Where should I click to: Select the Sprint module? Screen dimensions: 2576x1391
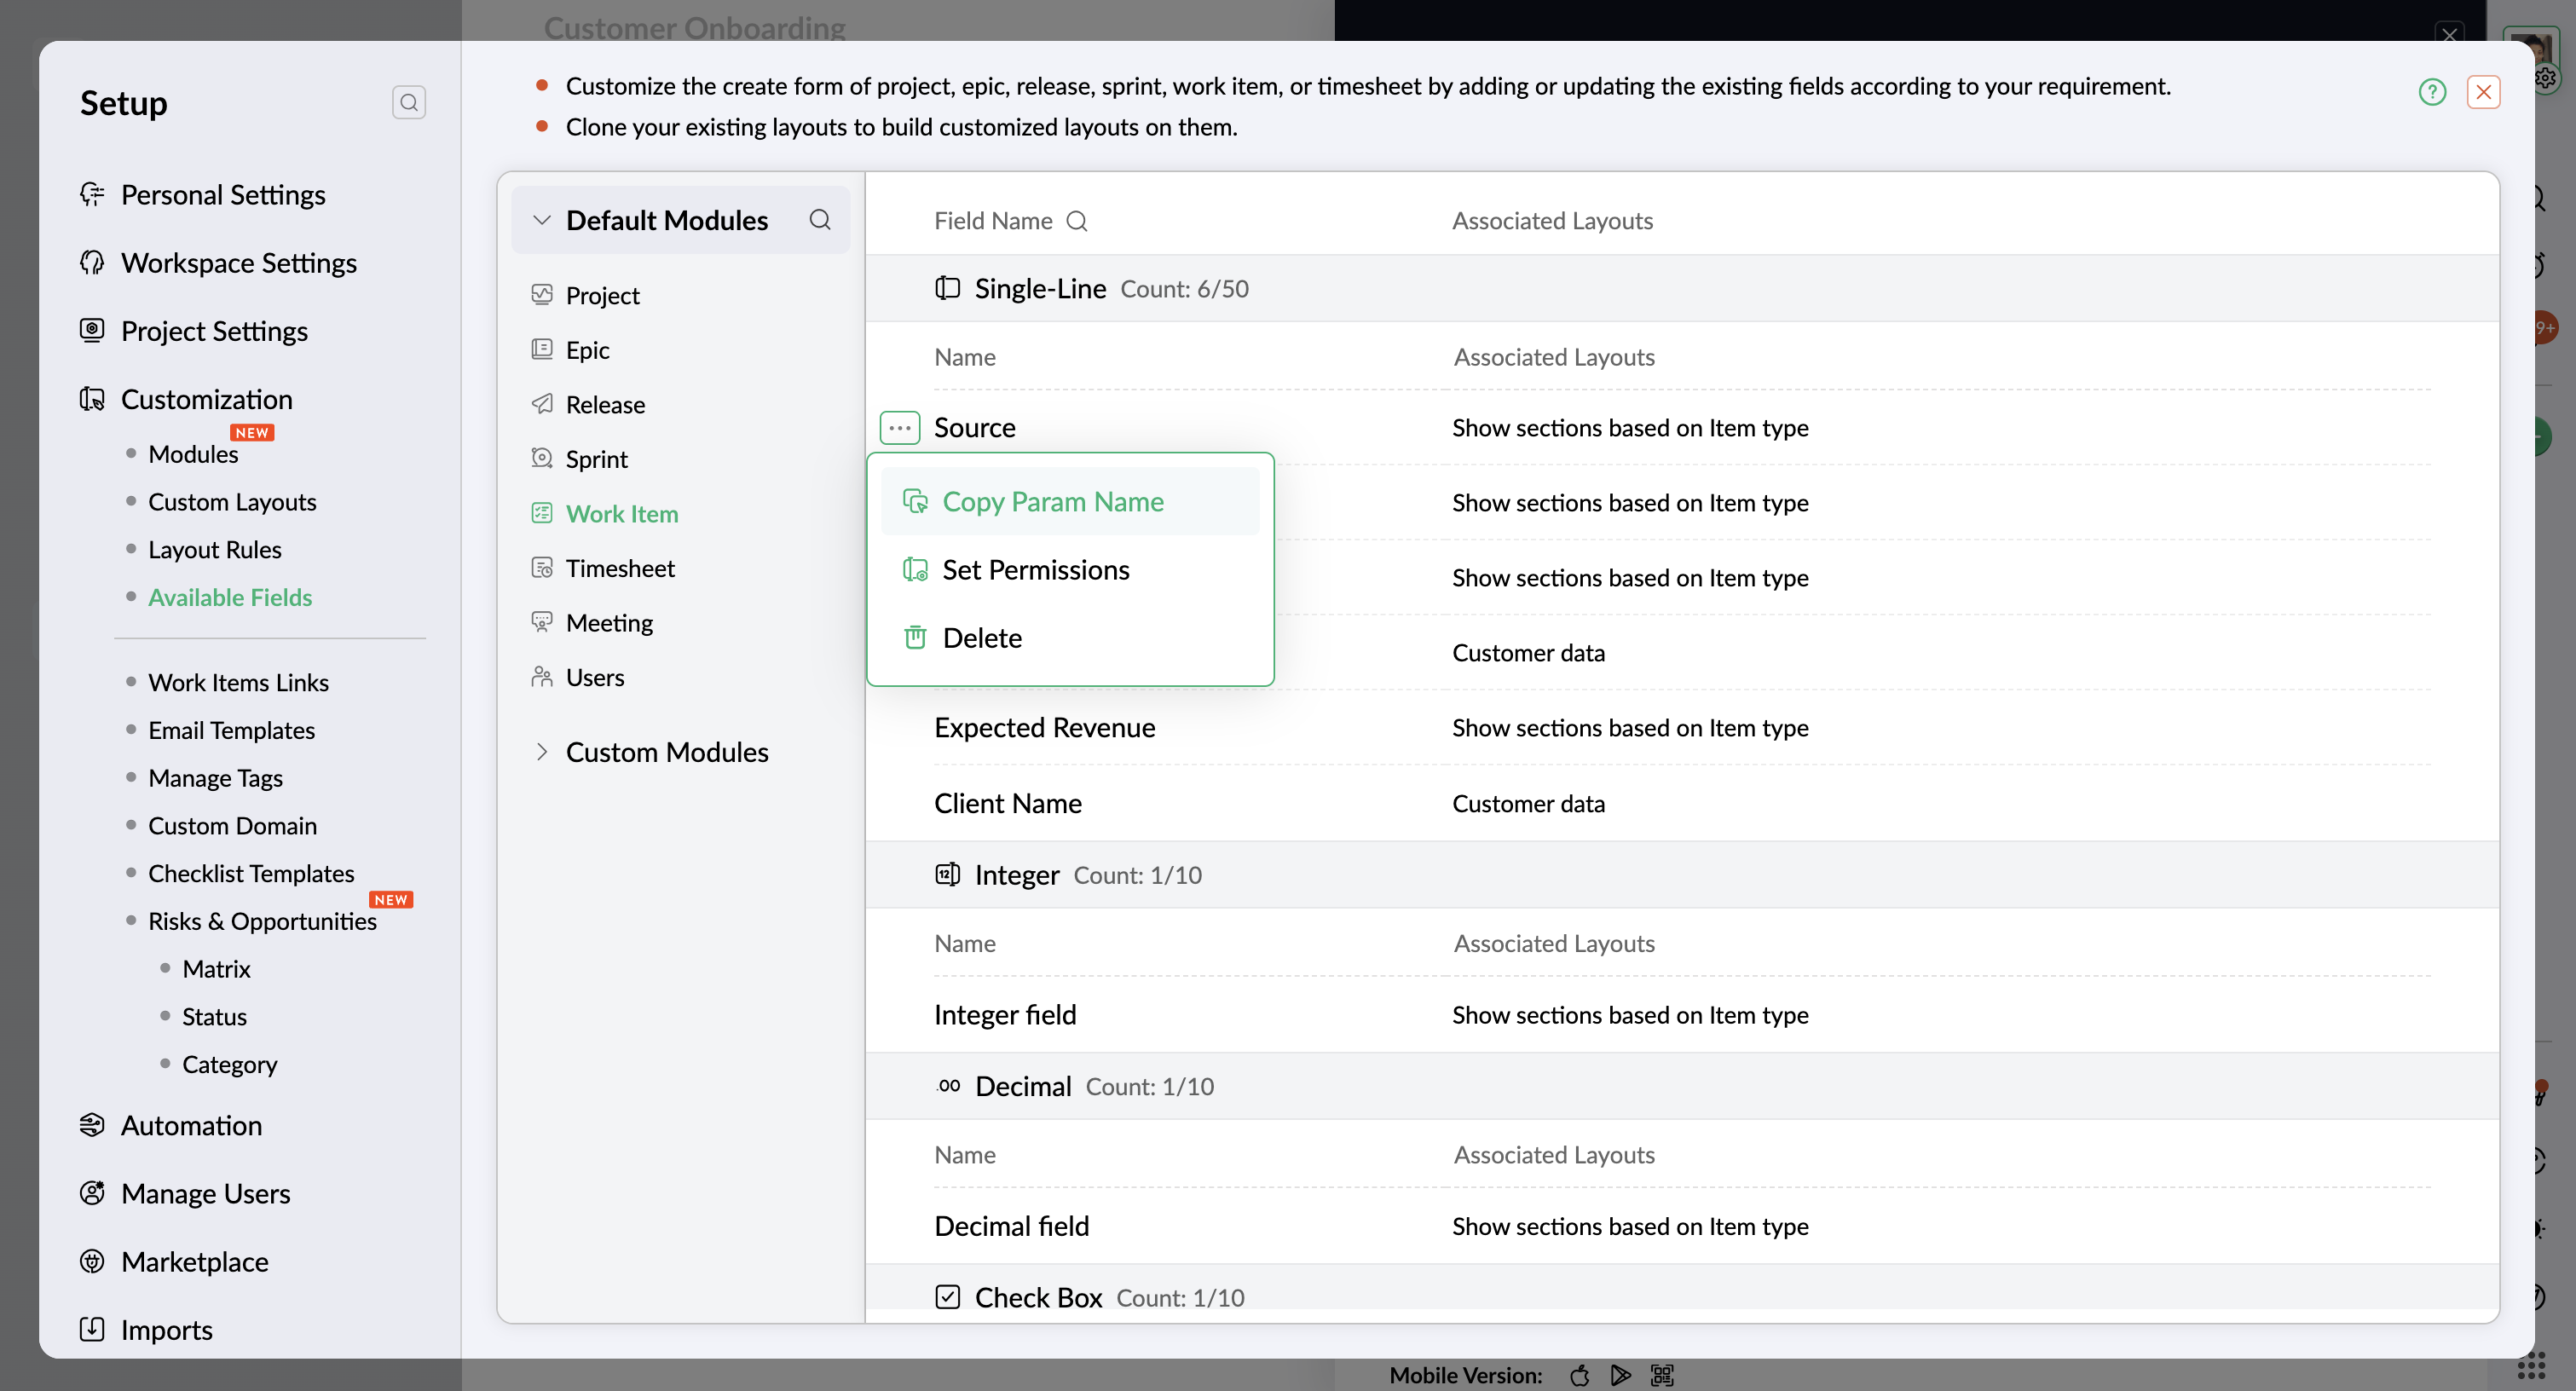(x=596, y=459)
